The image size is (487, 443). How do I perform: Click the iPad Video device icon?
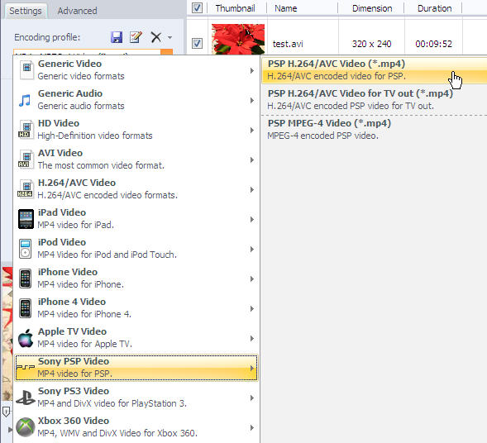point(26,219)
